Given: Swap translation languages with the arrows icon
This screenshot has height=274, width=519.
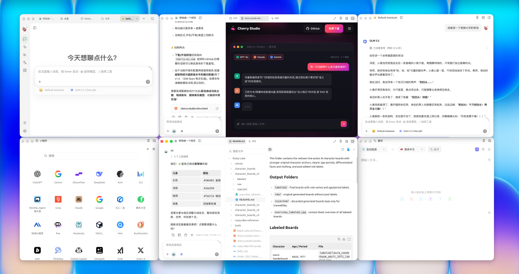Looking at the screenshot, I should [393, 149].
